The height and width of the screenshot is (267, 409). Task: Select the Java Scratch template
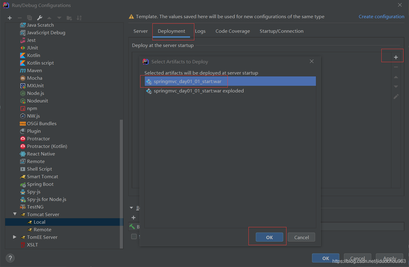click(x=37, y=25)
